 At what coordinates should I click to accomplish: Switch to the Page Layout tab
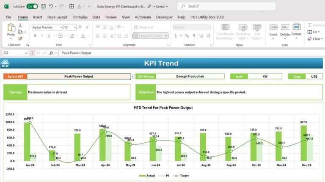[x=58, y=17]
